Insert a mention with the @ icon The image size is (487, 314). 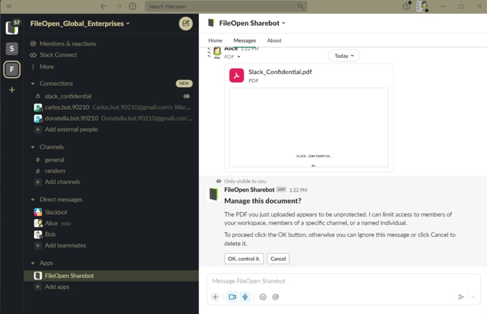[x=276, y=297]
